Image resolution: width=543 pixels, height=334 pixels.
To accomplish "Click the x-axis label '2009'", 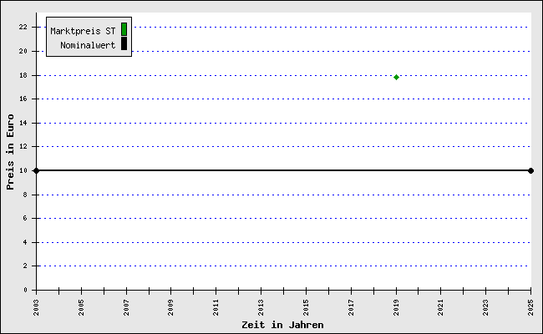I will click(x=170, y=307).
